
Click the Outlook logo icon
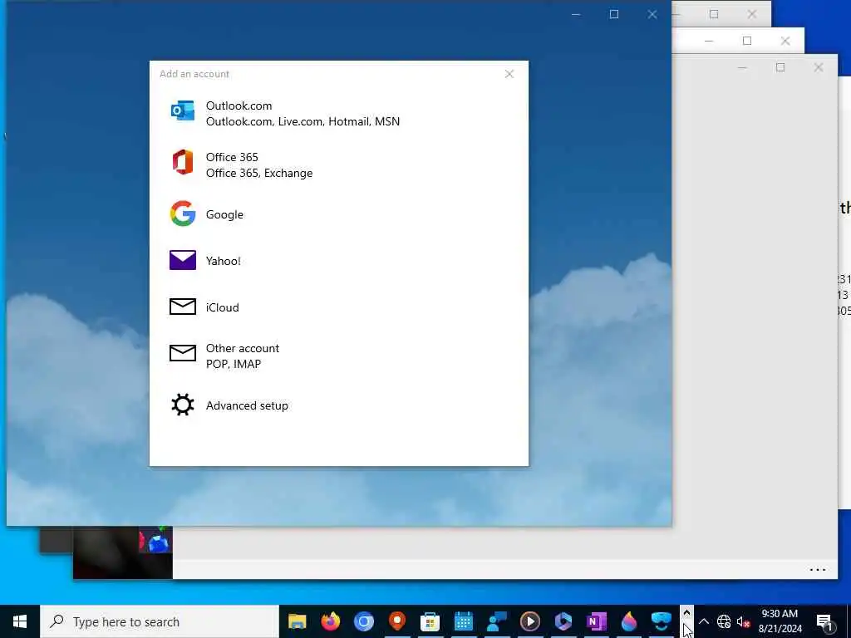click(x=183, y=110)
